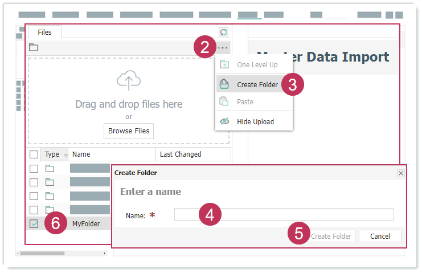Open the Type column filter dropdown arrow

[65, 154]
